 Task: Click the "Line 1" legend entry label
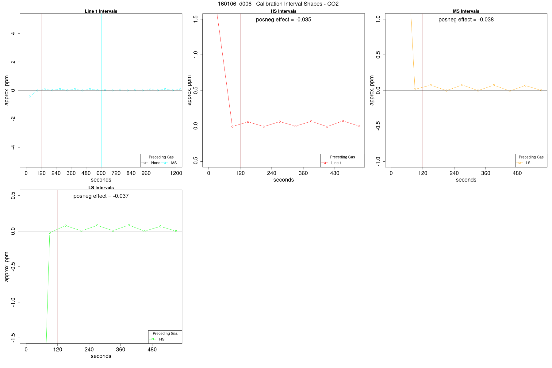(x=336, y=163)
